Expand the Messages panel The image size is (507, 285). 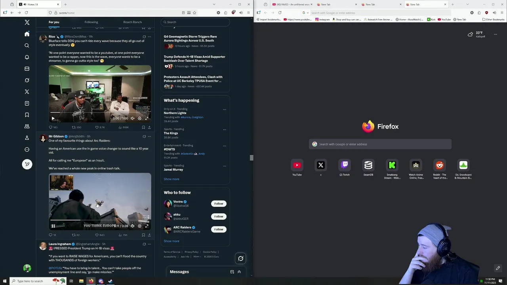[239, 272]
